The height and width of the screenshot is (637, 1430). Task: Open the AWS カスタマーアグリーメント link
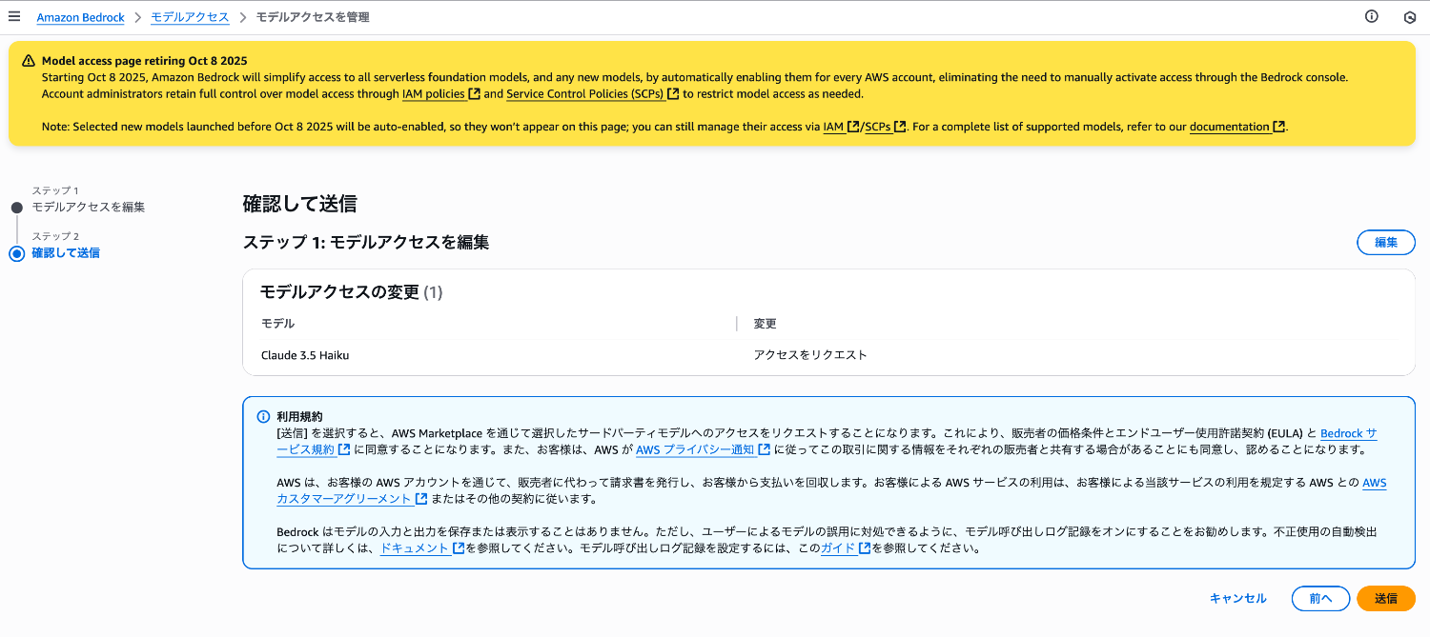(x=352, y=499)
